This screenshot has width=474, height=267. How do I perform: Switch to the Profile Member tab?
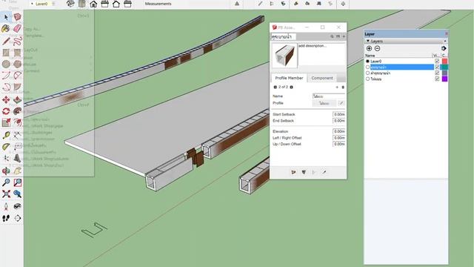pyautogui.click(x=289, y=78)
